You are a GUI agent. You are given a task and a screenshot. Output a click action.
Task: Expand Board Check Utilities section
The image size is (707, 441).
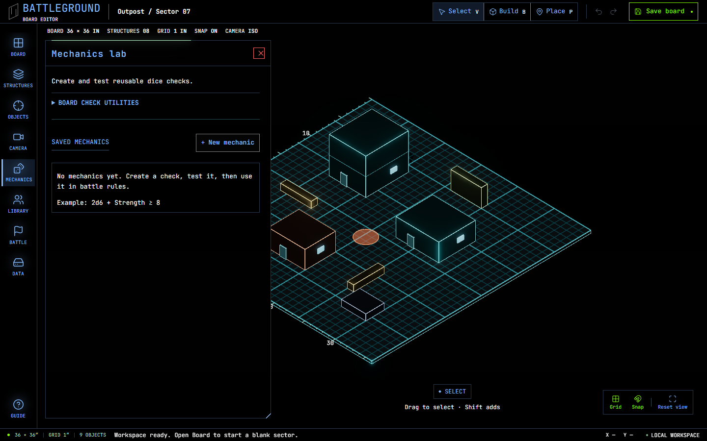click(x=95, y=103)
